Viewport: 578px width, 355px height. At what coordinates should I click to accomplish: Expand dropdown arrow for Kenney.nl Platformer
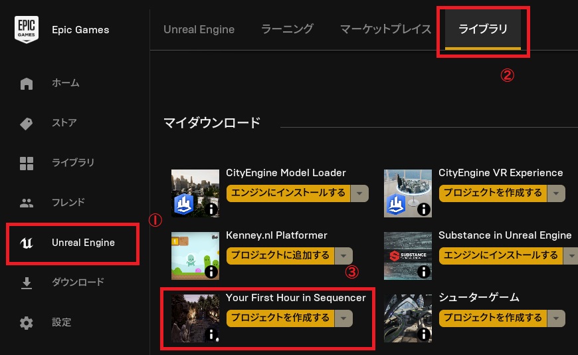point(343,256)
